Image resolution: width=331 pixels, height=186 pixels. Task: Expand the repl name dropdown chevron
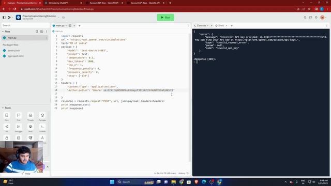[x=58, y=18]
